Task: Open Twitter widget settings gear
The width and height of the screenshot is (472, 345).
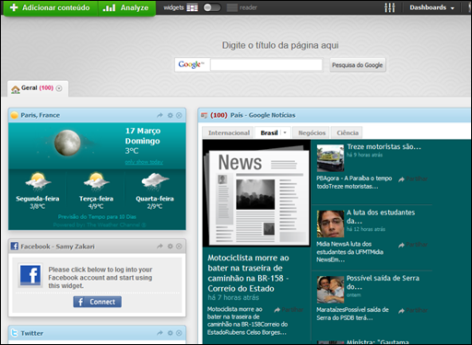Action: pos(171,333)
